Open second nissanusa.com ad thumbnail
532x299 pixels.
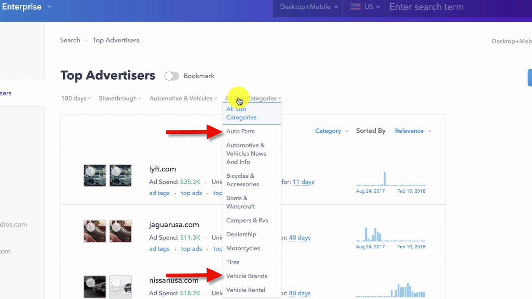click(x=121, y=287)
